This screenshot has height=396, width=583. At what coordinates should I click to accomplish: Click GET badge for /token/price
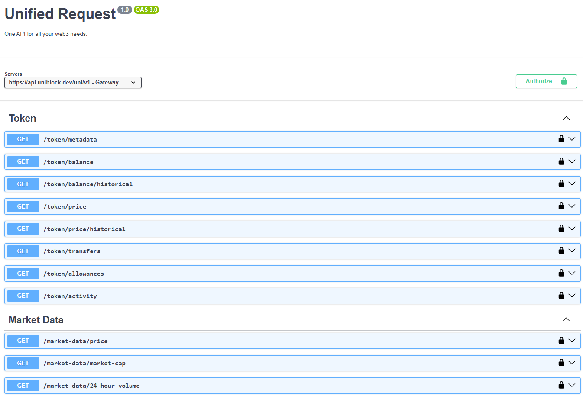(23, 206)
